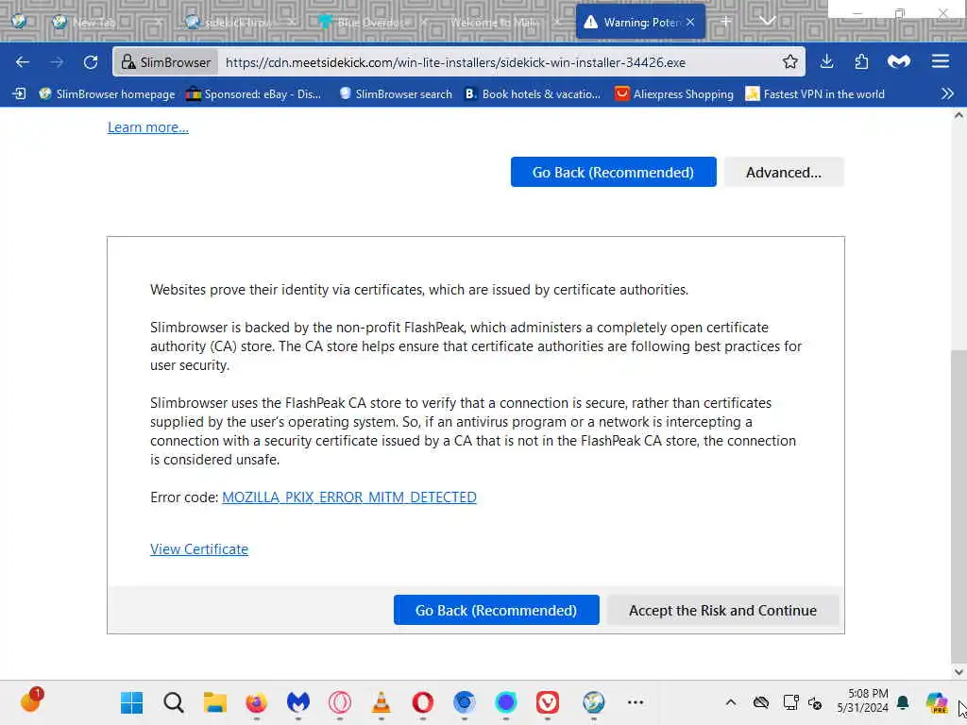The image size is (967, 725).
Task: Open Firefox from the taskbar
Action: click(x=256, y=702)
